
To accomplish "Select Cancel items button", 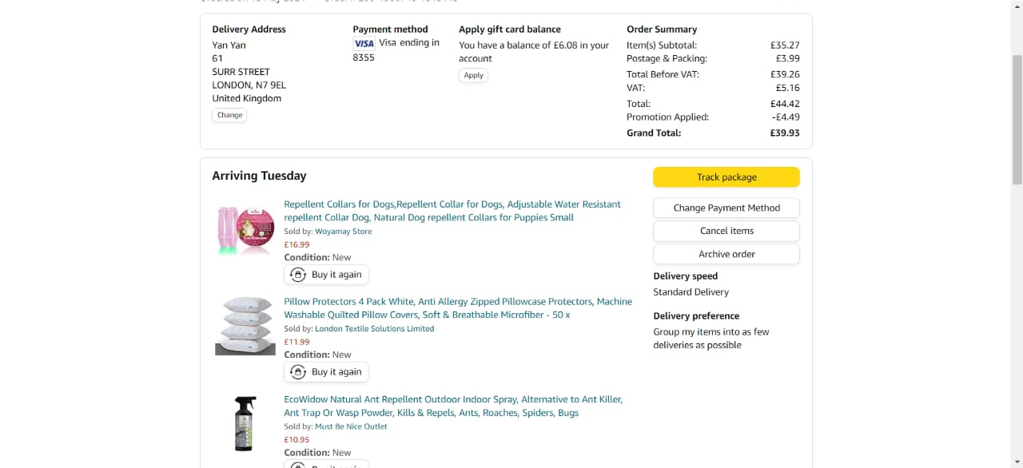I will point(726,231).
